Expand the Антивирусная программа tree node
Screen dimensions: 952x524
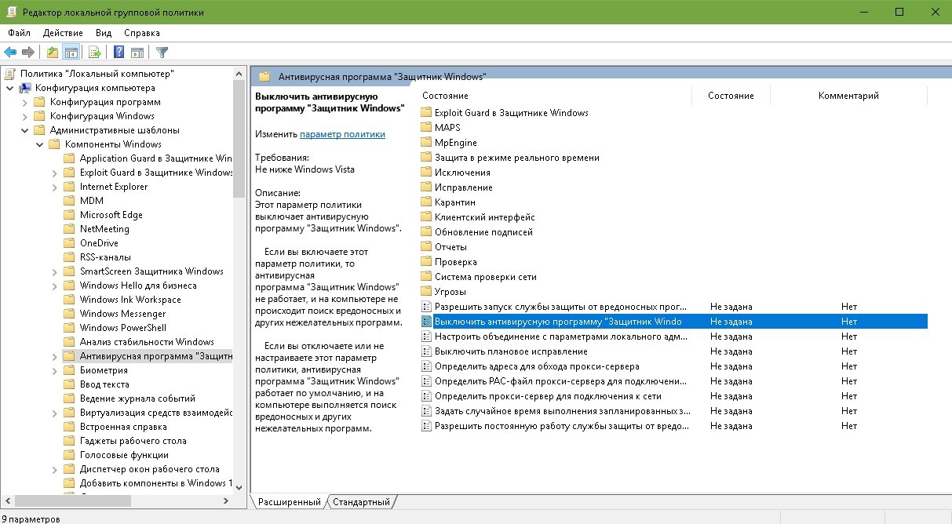[54, 356]
